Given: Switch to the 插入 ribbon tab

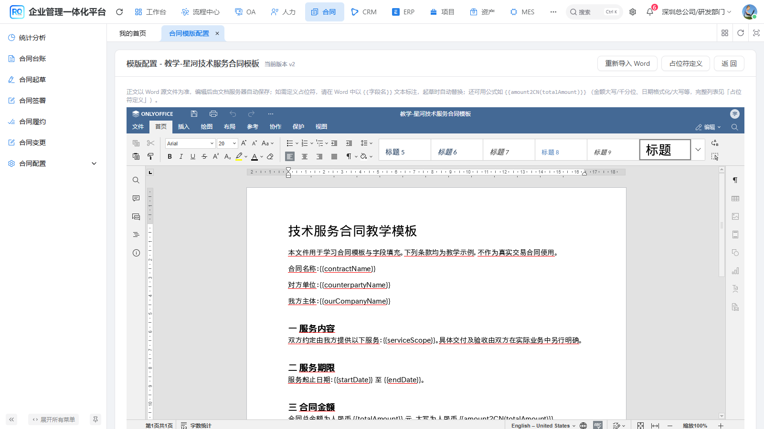Looking at the screenshot, I should (x=184, y=127).
